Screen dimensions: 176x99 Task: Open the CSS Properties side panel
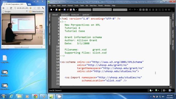[50, 40]
